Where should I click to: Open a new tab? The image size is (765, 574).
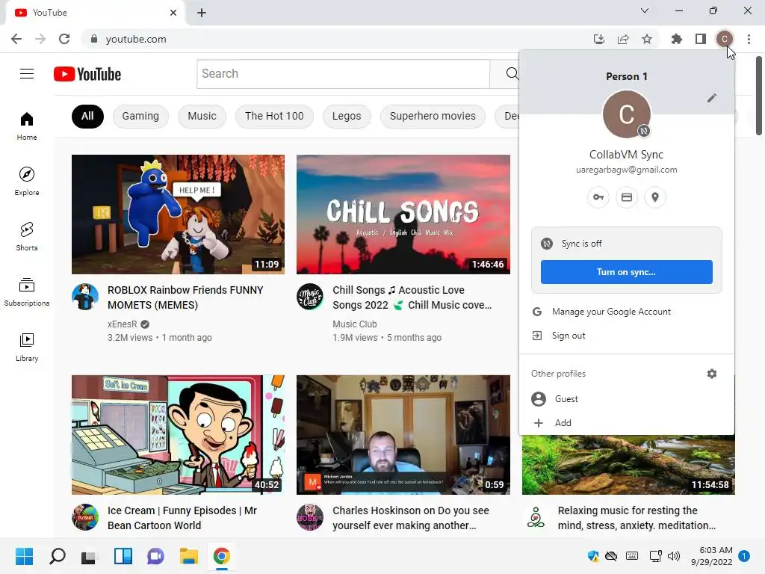(x=202, y=13)
